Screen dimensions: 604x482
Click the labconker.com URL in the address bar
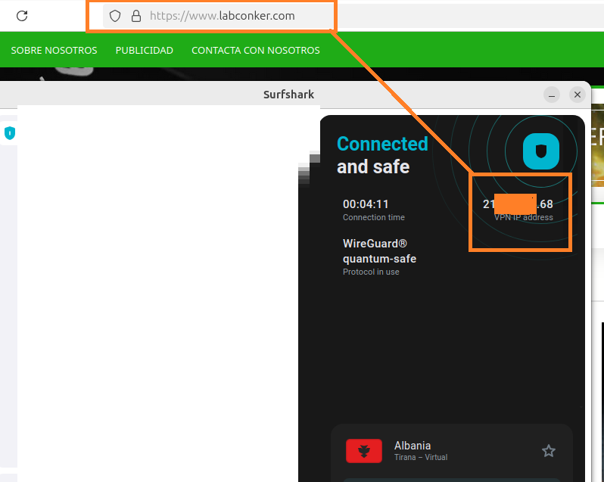223,16
